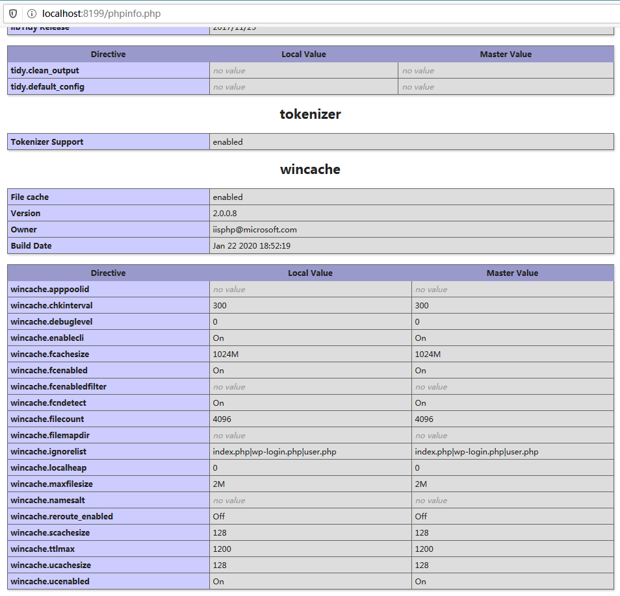This screenshot has width=620, height=596.
Task: Click the wincache.enablecli local value On
Action: tap(218, 338)
